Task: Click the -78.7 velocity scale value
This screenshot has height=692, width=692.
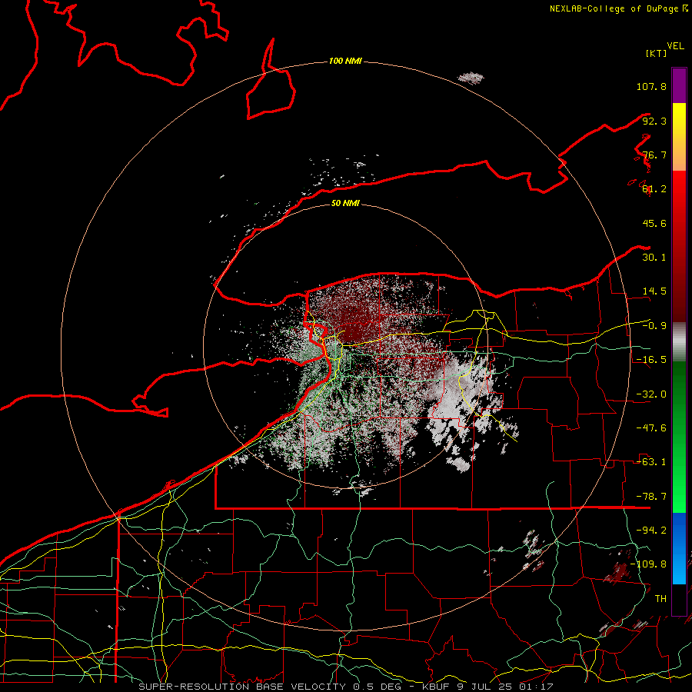Action: pyautogui.click(x=651, y=497)
